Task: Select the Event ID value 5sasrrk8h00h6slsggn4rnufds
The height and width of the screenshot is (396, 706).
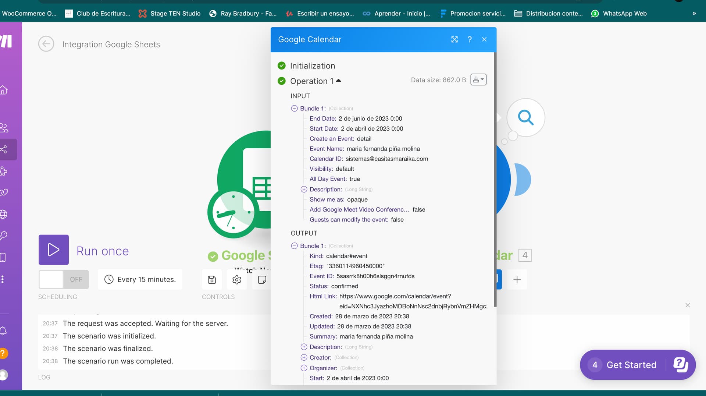Action: coord(375,276)
